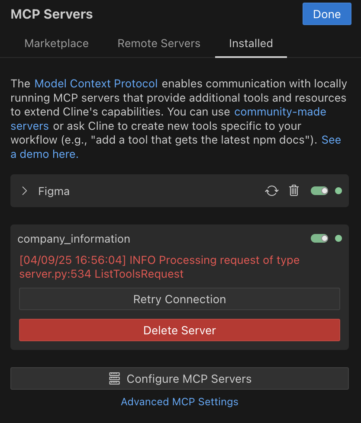Click the red ListToolsRequest error message
The image size is (361, 423).
tap(159, 267)
